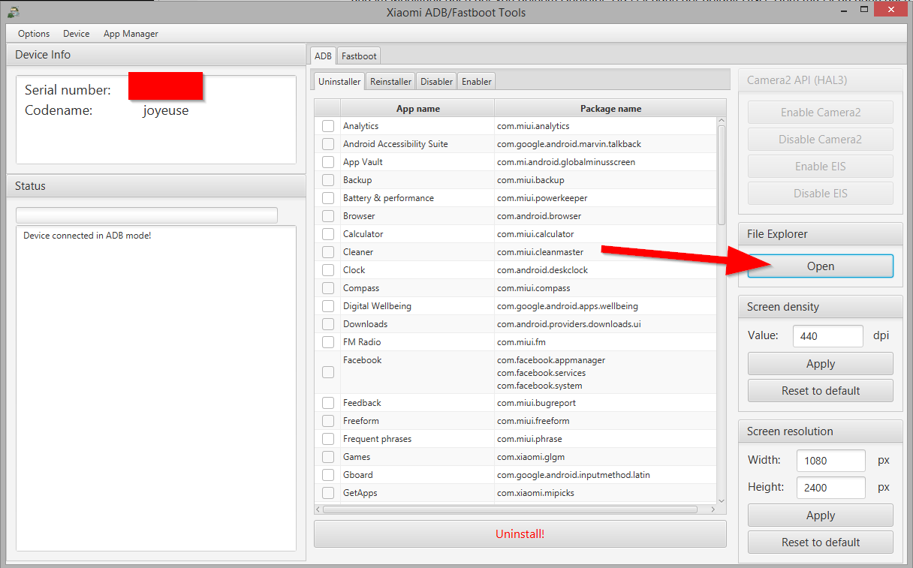Go to the Enabler tab
The image size is (913, 568).
pyautogui.click(x=477, y=82)
